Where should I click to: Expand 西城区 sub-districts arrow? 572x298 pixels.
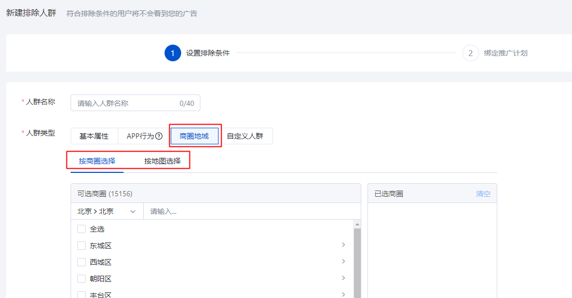coord(344,262)
